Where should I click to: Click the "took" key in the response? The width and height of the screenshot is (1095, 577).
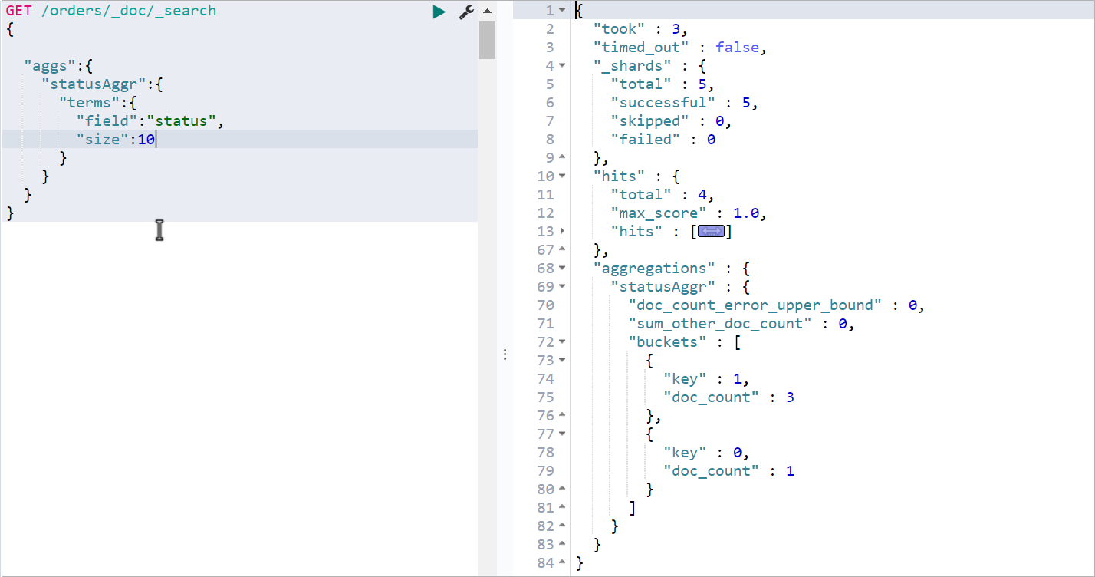pos(620,29)
